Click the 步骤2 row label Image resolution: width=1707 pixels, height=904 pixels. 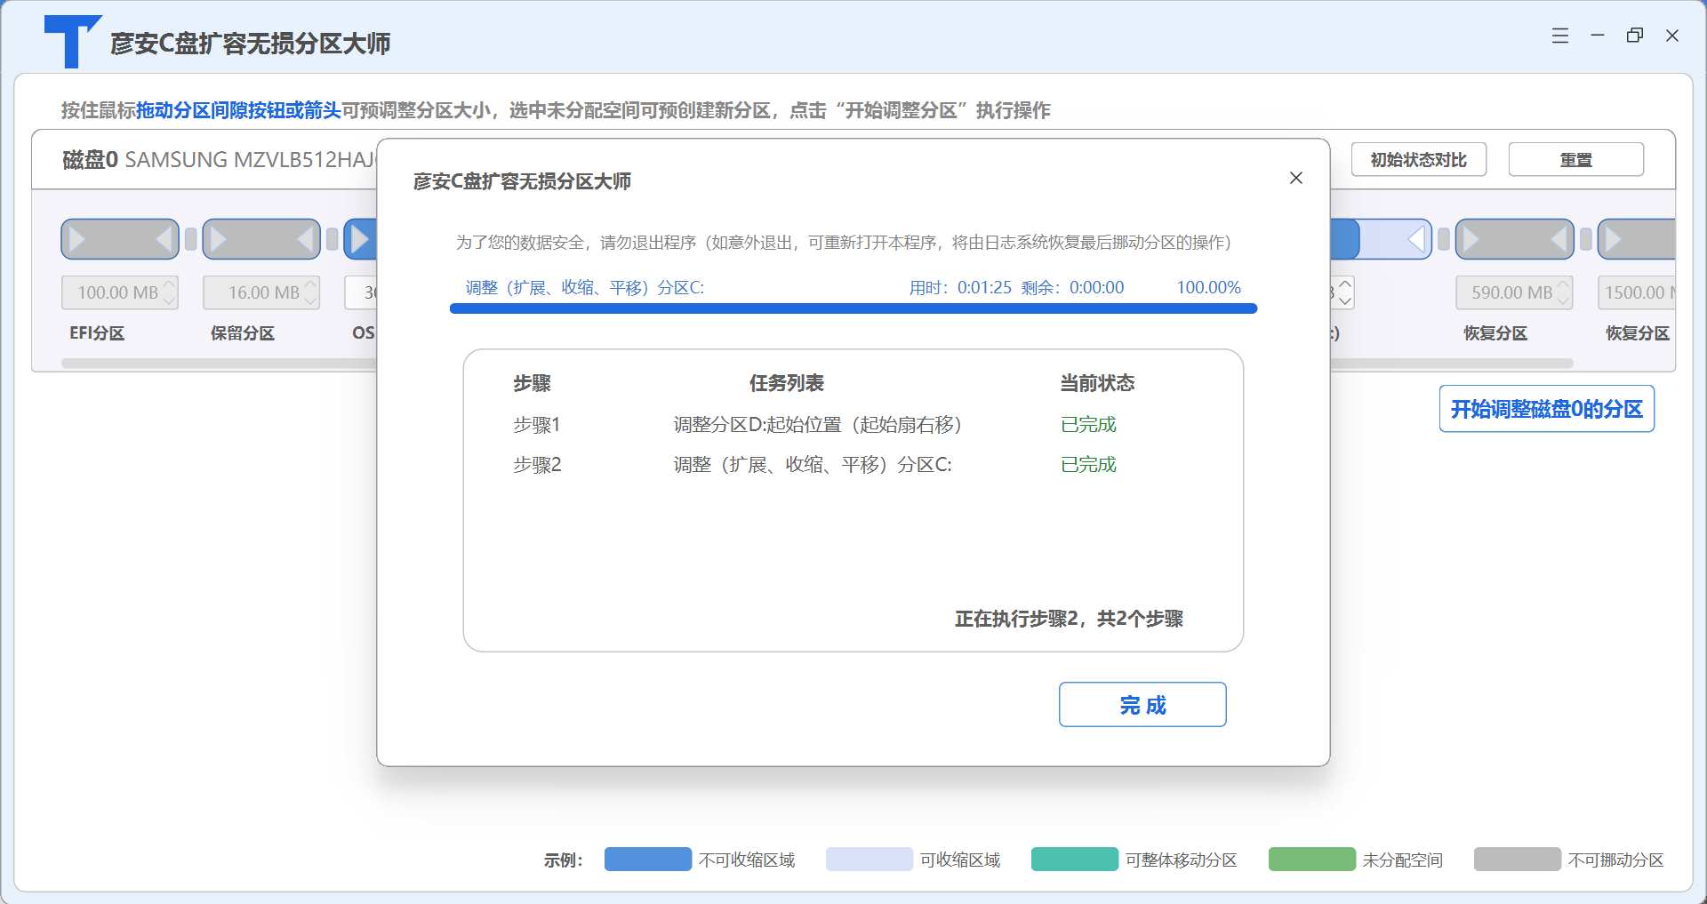tap(537, 465)
